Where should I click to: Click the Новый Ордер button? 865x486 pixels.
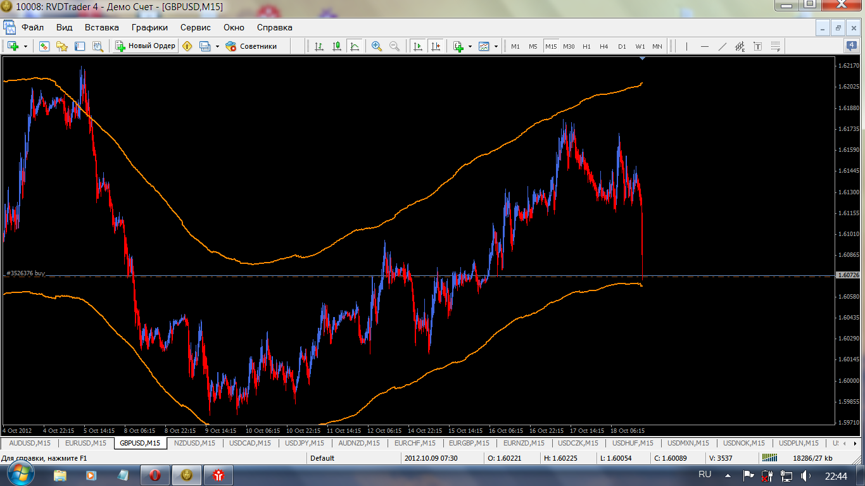(x=145, y=46)
